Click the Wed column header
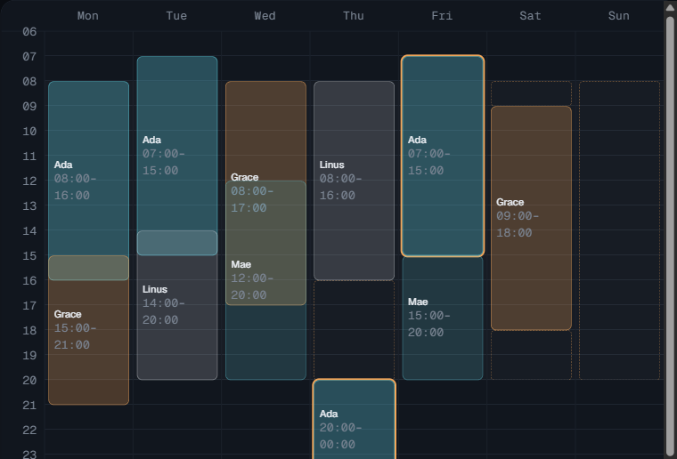 265,16
